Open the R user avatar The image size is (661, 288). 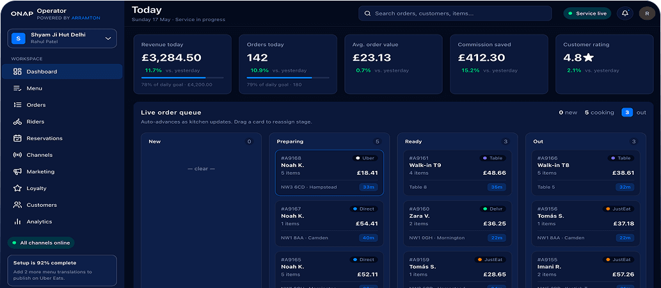pyautogui.click(x=647, y=13)
